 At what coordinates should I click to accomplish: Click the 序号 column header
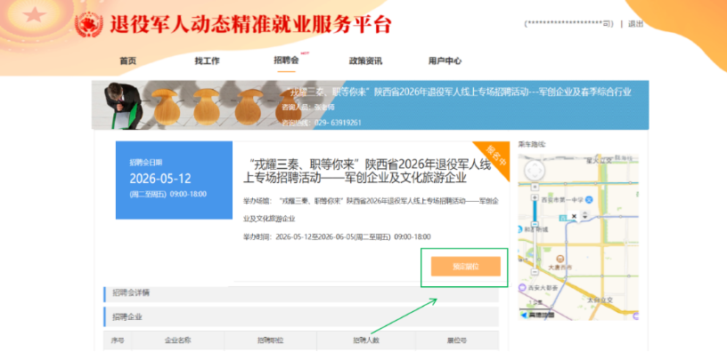[118, 340]
